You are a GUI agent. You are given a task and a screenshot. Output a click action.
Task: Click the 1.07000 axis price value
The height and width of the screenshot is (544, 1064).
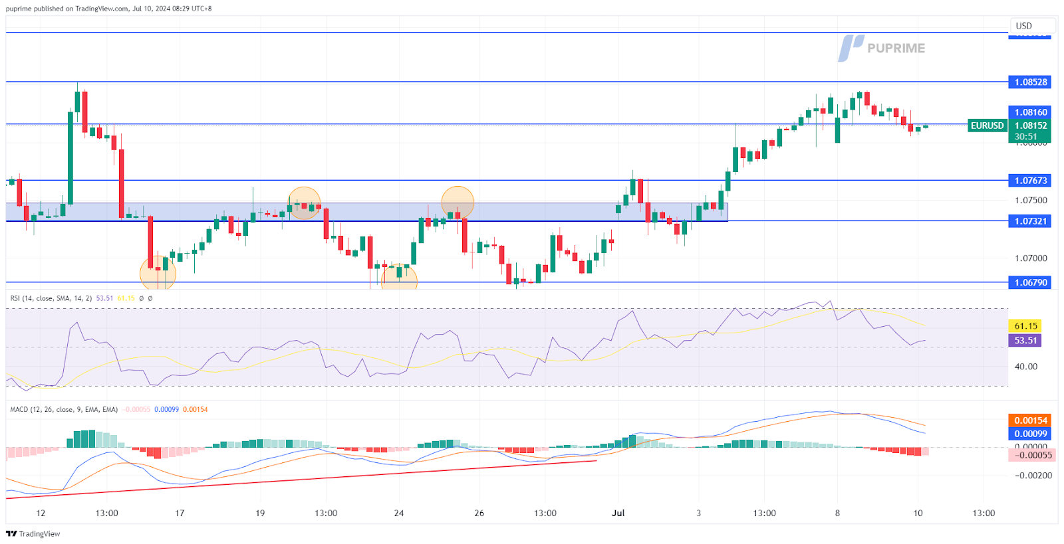tap(1031, 258)
